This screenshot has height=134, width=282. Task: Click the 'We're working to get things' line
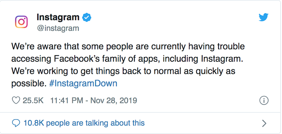point(123,71)
